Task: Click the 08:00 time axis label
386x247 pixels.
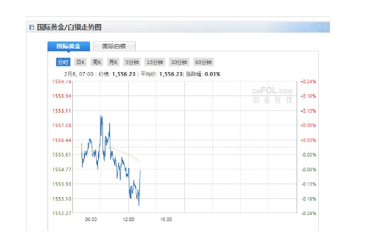Action: point(91,219)
